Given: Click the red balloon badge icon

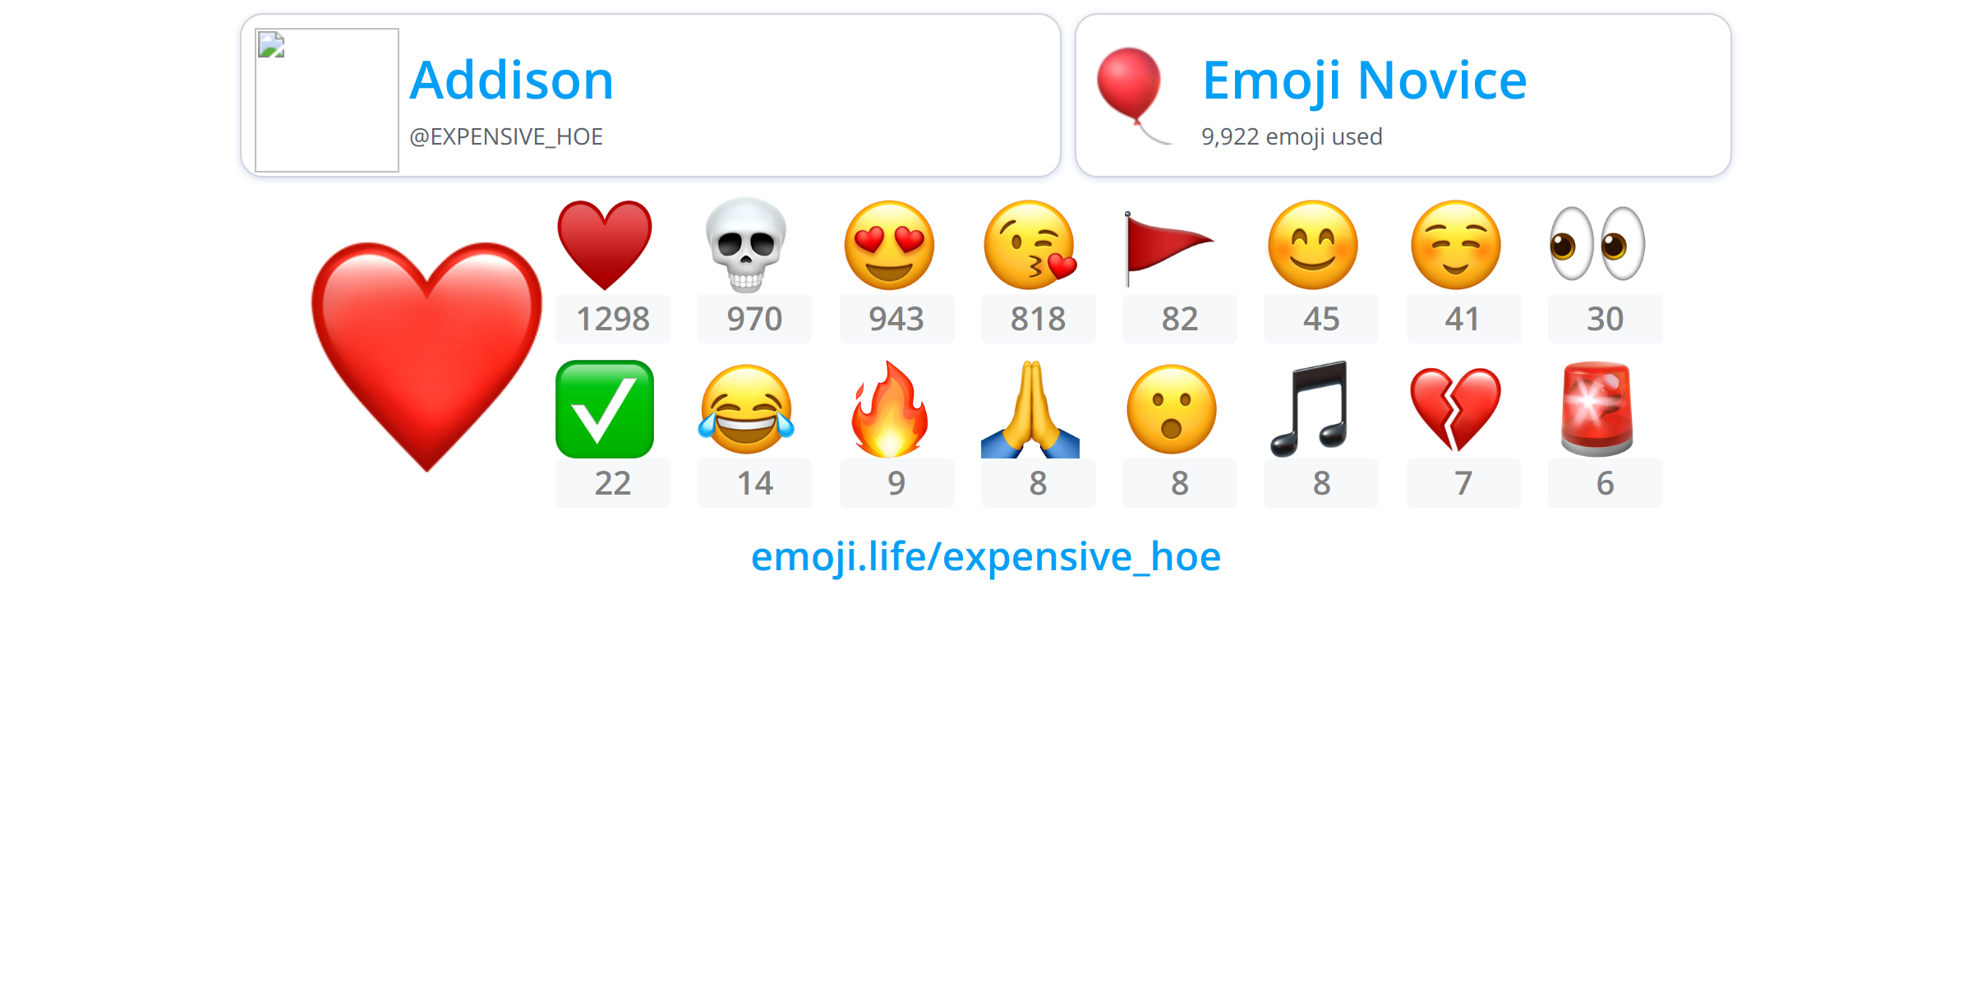Looking at the screenshot, I should (1132, 95).
